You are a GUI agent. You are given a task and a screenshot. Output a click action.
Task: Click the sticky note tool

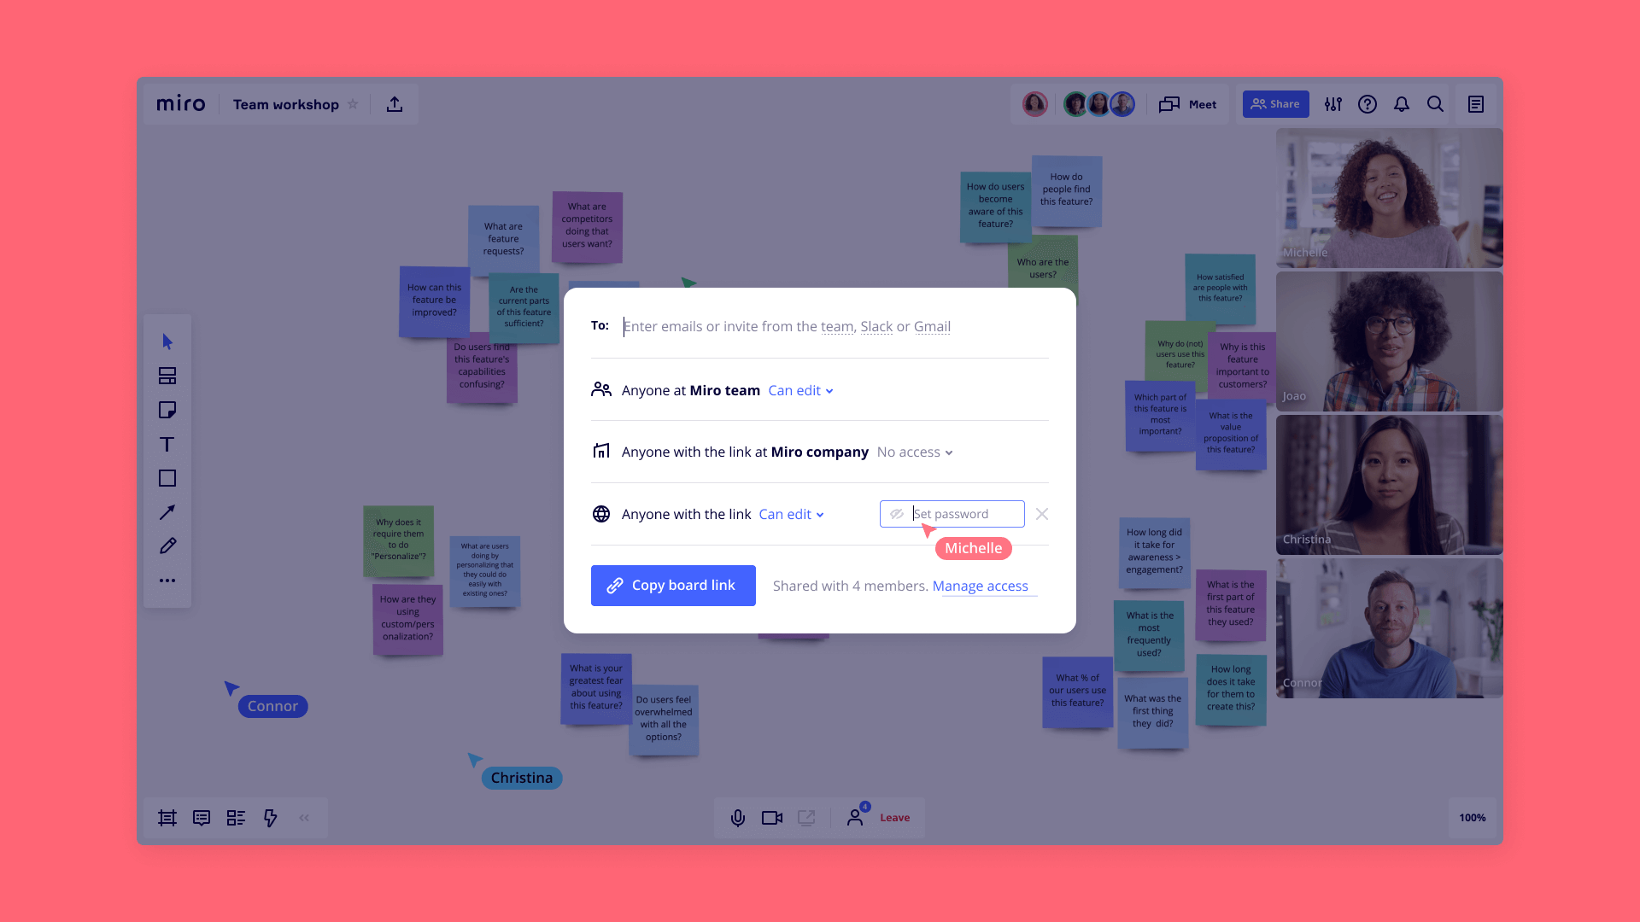point(167,410)
